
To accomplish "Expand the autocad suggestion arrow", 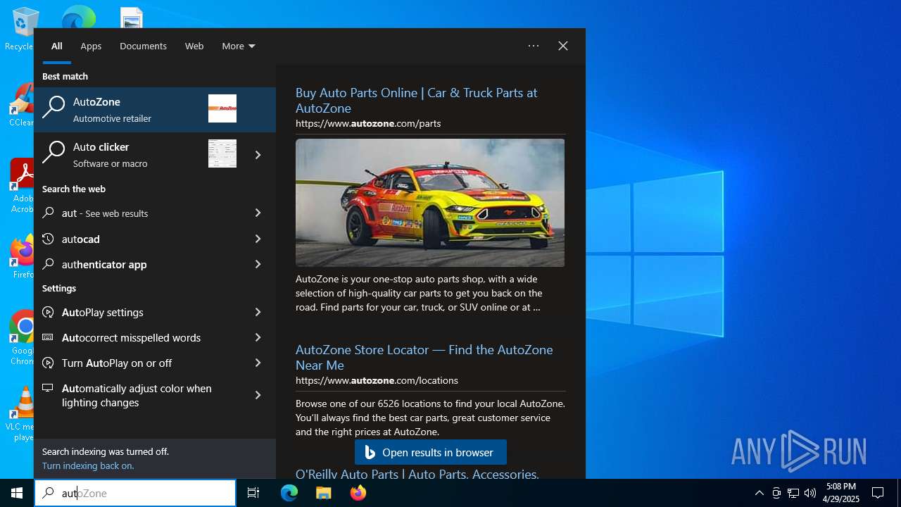I will tap(258, 239).
